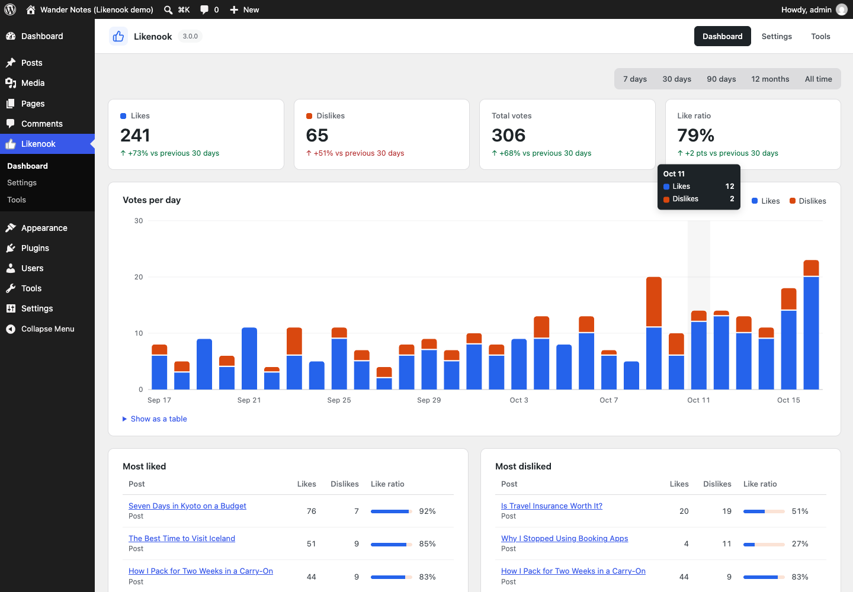Open site home icon in admin bar

pyautogui.click(x=31, y=9)
